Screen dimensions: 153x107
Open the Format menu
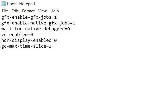tap(28, 11)
